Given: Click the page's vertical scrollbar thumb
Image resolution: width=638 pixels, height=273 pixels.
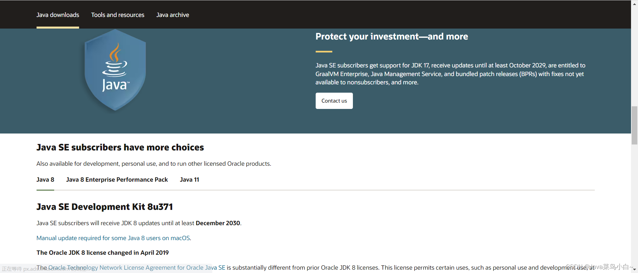Looking at the screenshot, I should pyautogui.click(x=635, y=125).
